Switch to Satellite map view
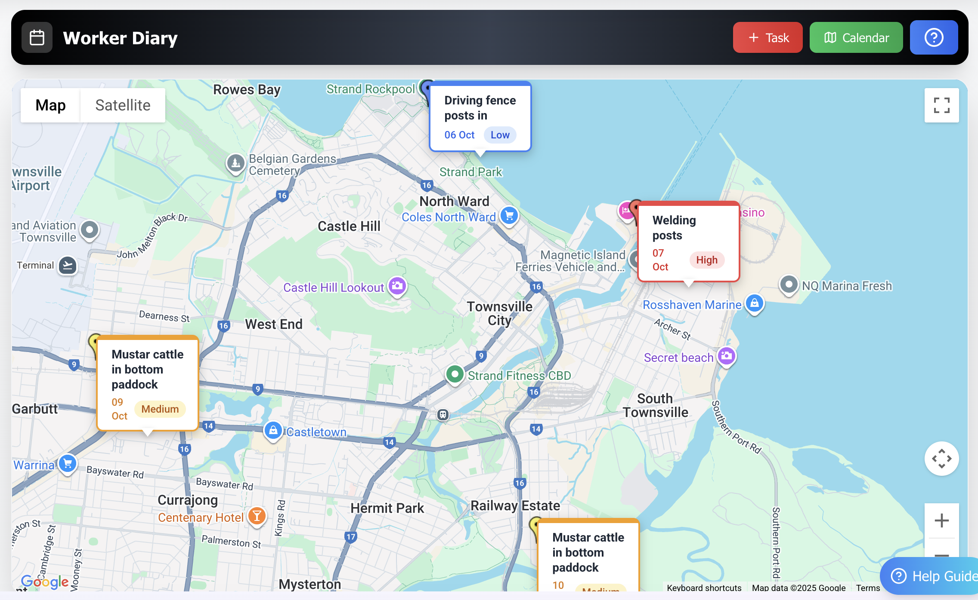Viewport: 978px width, 600px height. coord(123,105)
